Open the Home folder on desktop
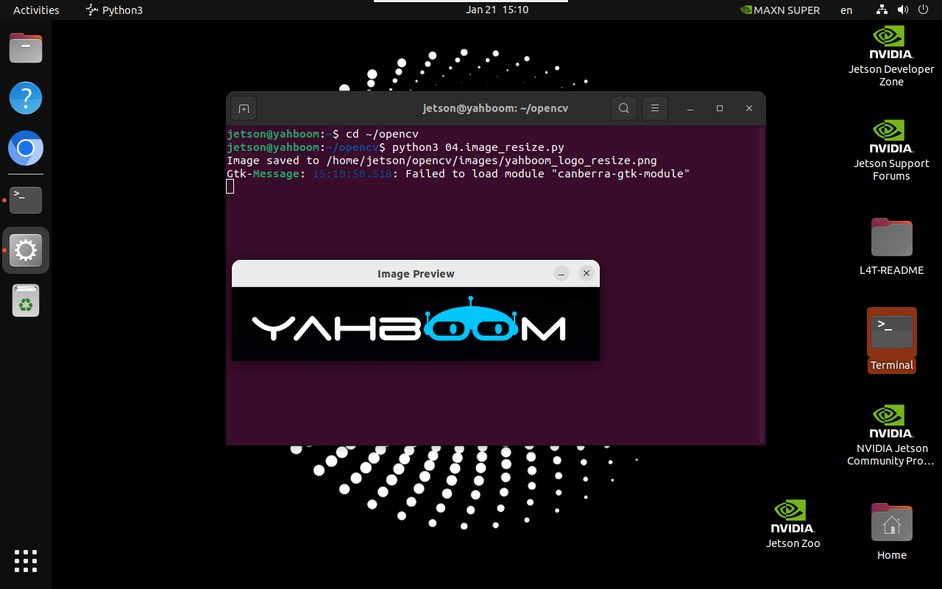The height and width of the screenshot is (589, 942). coord(891,532)
